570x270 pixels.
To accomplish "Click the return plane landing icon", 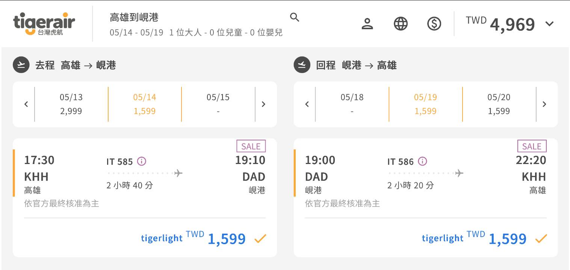I will 302,65.
